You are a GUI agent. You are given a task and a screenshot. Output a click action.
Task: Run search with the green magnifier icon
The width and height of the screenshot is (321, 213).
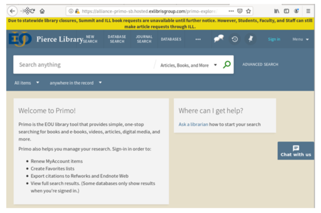[x=227, y=65]
